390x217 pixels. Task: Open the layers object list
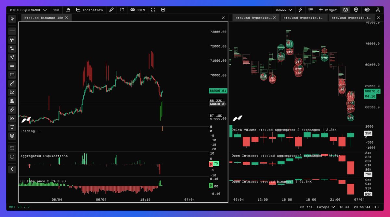coord(12,136)
